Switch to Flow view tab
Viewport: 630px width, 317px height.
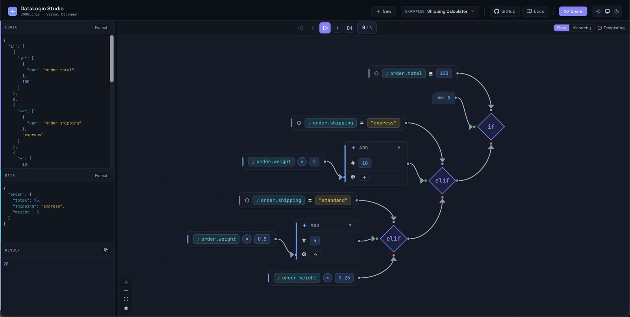tap(561, 28)
